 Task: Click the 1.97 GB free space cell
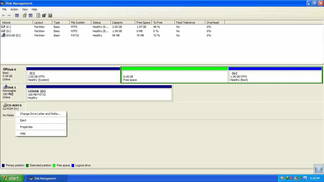[141, 27]
